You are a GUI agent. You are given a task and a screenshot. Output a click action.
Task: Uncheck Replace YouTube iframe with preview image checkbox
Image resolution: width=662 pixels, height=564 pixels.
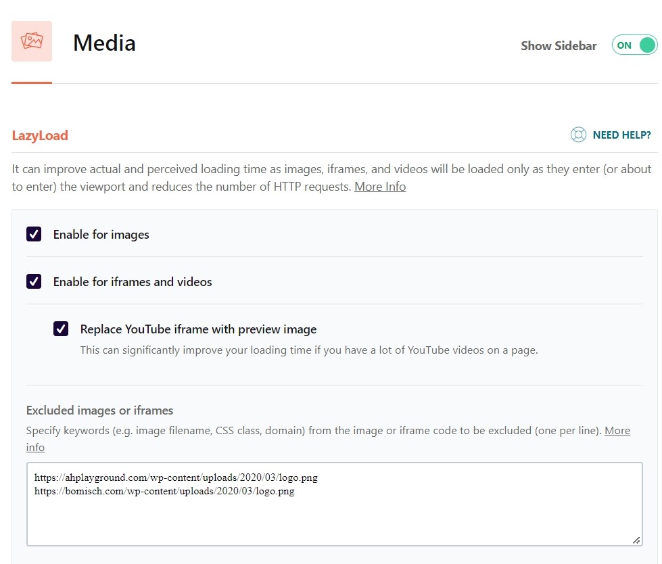61,329
